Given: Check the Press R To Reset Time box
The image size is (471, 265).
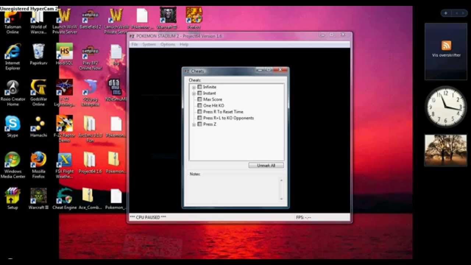Looking at the screenshot, I should click(x=200, y=112).
